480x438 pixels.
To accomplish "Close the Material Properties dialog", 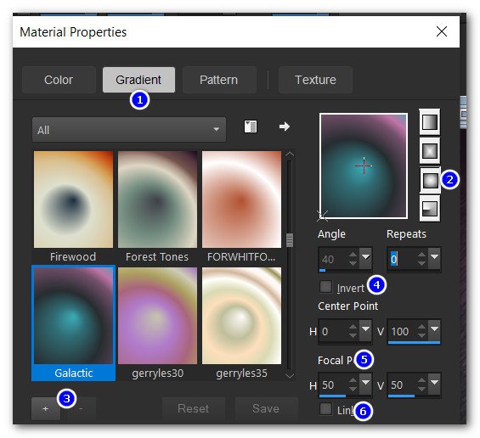I will (x=442, y=31).
